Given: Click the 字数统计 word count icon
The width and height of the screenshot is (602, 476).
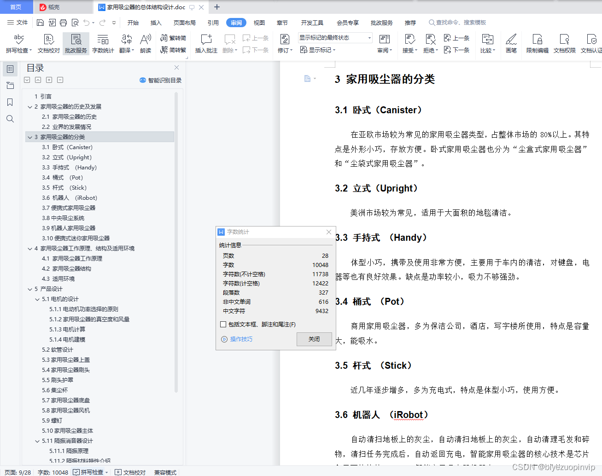Looking at the screenshot, I should 103,44.
